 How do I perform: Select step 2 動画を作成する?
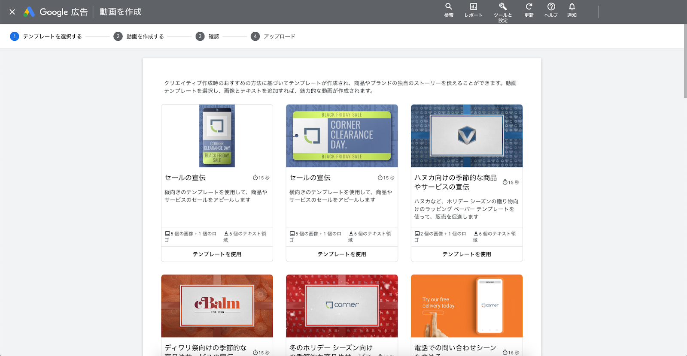pyautogui.click(x=139, y=36)
